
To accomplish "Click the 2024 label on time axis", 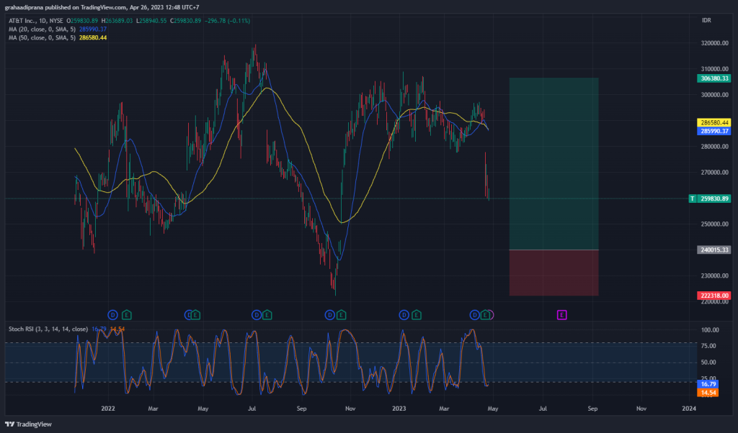I will pos(688,409).
